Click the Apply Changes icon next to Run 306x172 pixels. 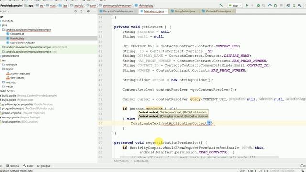(x=252, y=5)
